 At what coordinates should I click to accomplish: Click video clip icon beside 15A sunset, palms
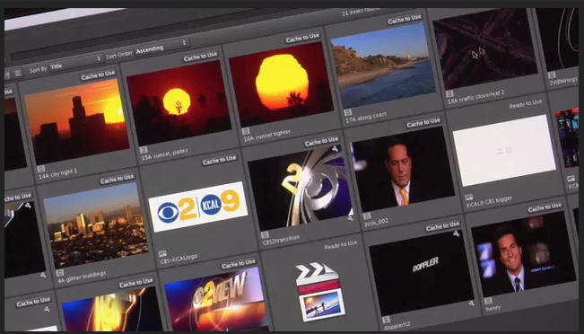click(144, 150)
